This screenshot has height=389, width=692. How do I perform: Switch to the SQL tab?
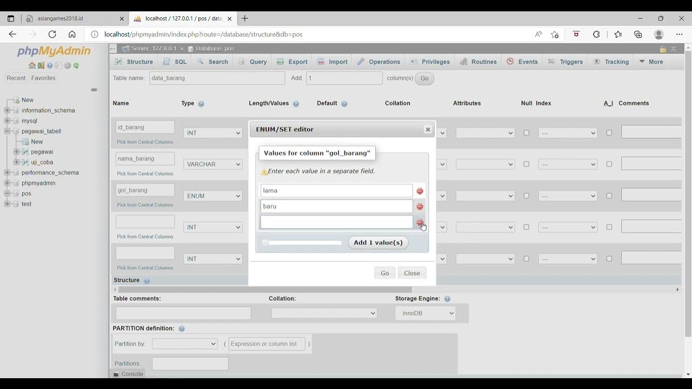[175, 62]
